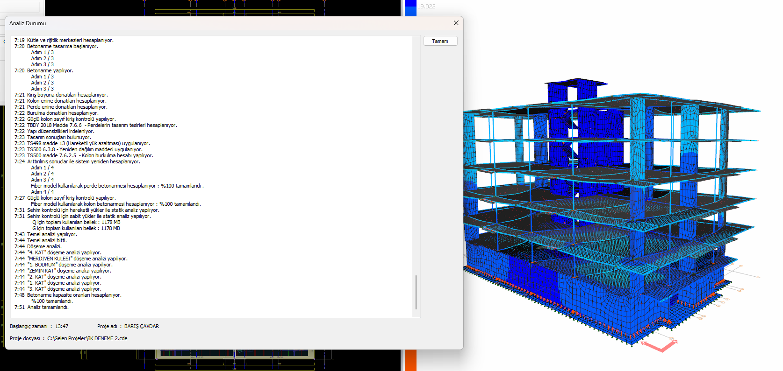Close the Analiz Durumu dialog
783x371 pixels.
[x=456, y=23]
